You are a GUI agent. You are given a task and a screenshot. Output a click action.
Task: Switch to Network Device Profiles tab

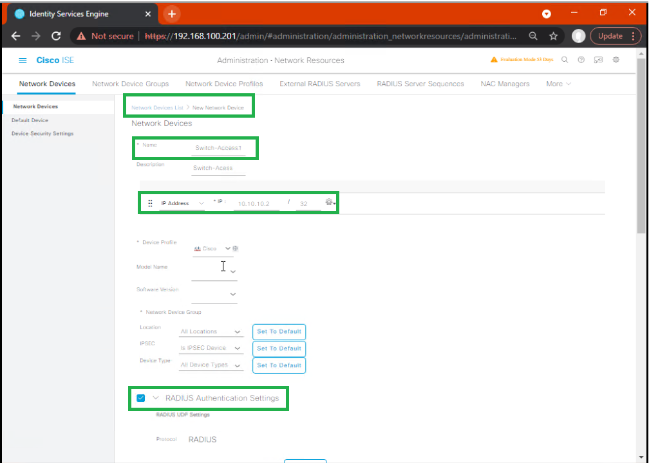pos(224,84)
